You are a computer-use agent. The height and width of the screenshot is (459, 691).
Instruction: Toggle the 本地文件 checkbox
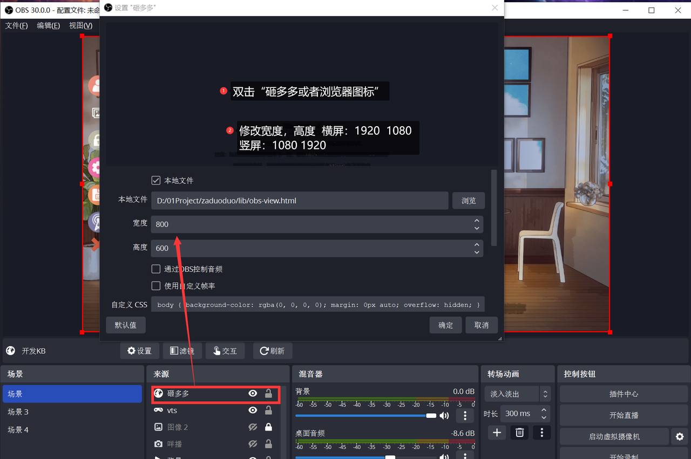[156, 180]
